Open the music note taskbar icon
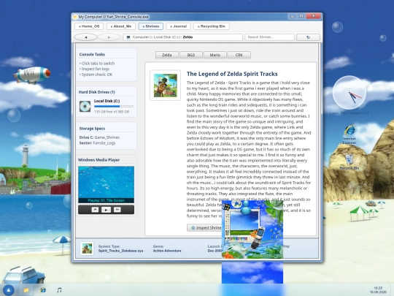Viewport: 394px width, 296px height. (59, 290)
